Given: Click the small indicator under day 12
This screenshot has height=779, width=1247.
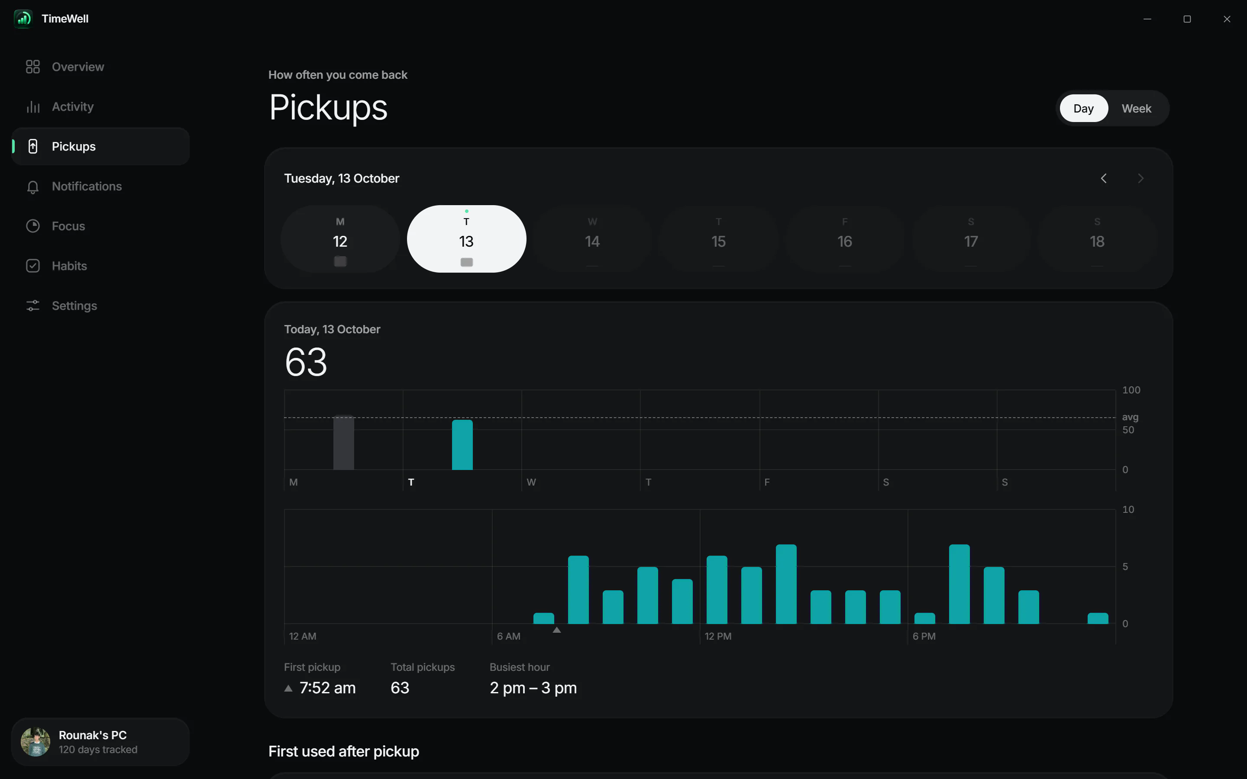Looking at the screenshot, I should [x=340, y=261].
